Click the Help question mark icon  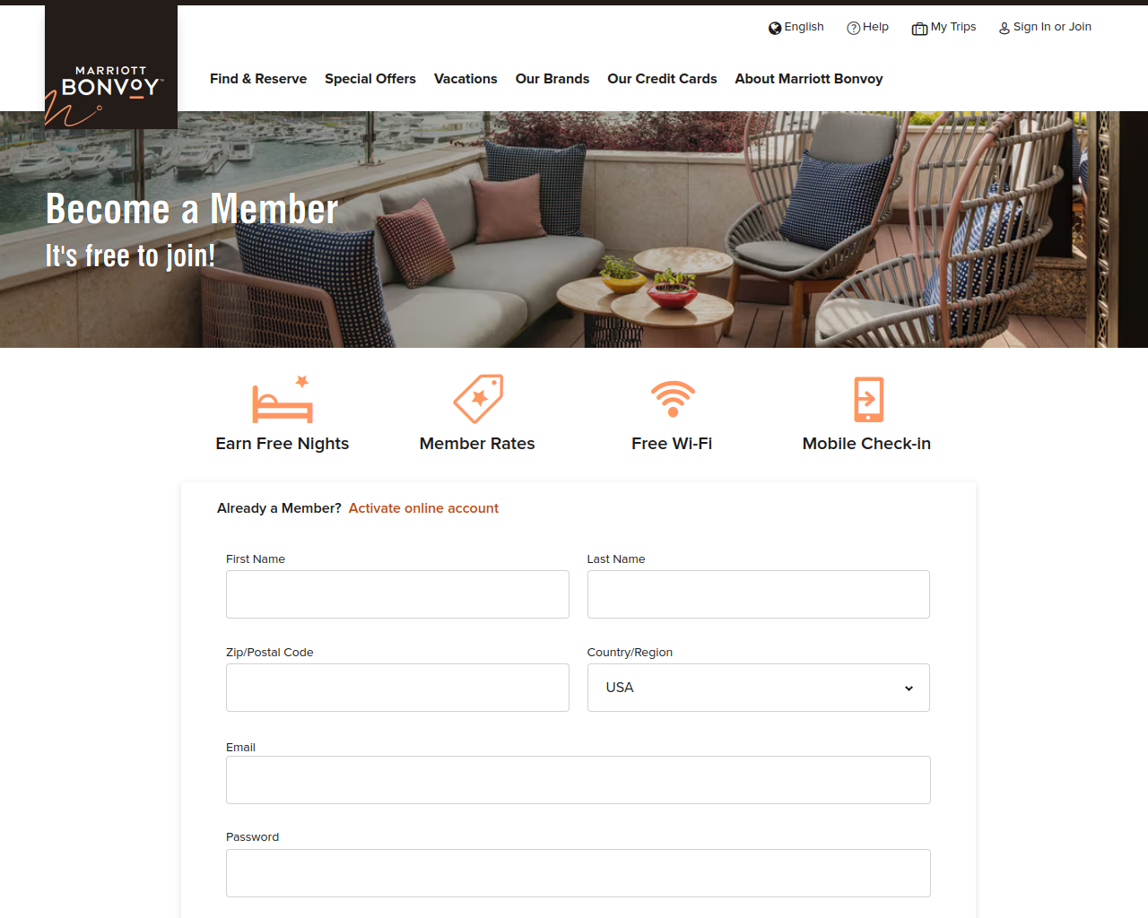tap(854, 28)
